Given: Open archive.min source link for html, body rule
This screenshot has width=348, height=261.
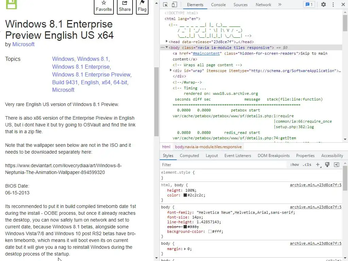Looking at the screenshot, I should coord(316,185).
